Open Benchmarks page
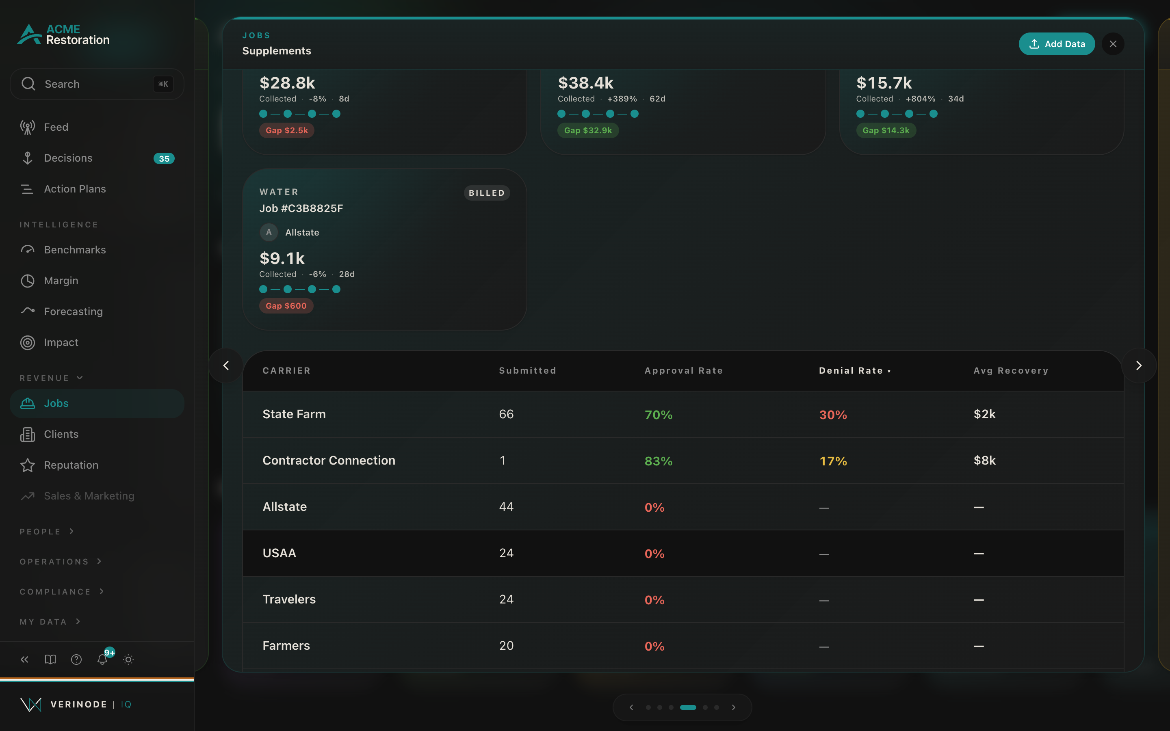The height and width of the screenshot is (731, 1170). (x=97, y=250)
